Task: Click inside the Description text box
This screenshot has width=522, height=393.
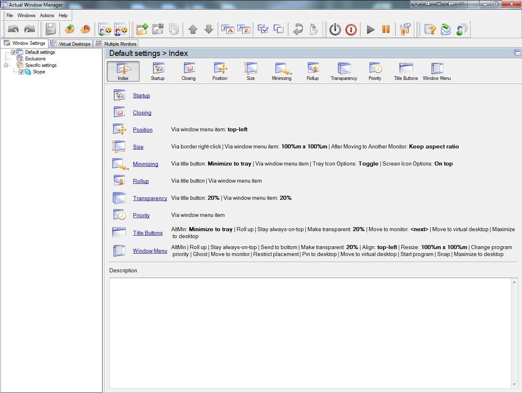Action: click(310, 332)
